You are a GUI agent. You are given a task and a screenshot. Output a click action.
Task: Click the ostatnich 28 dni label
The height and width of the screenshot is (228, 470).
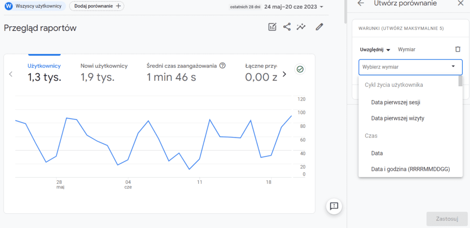click(x=245, y=7)
